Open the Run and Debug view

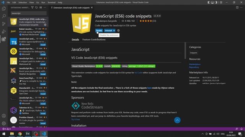pyautogui.click(x=4, y=31)
